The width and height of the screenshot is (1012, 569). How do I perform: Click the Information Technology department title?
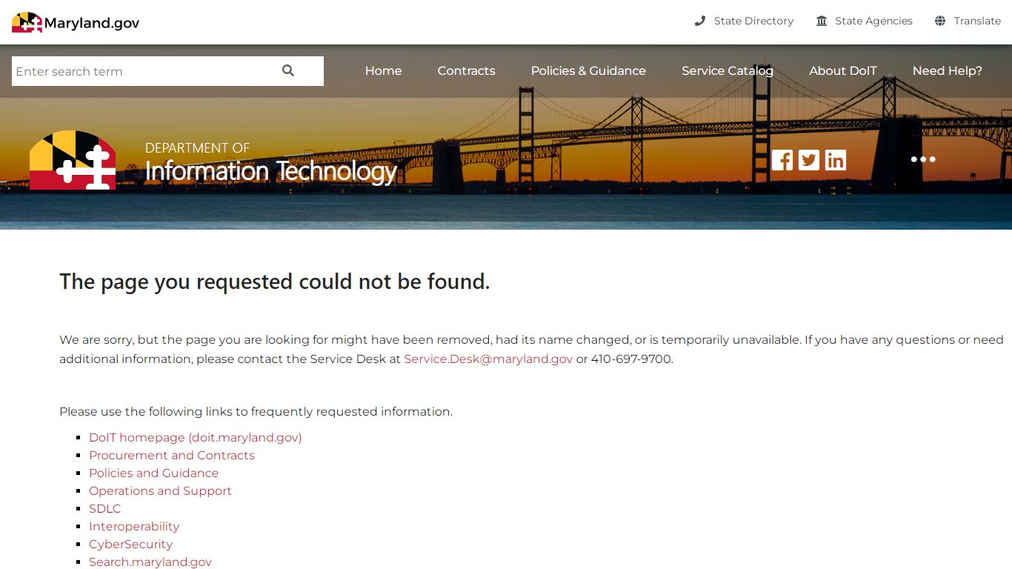click(271, 171)
